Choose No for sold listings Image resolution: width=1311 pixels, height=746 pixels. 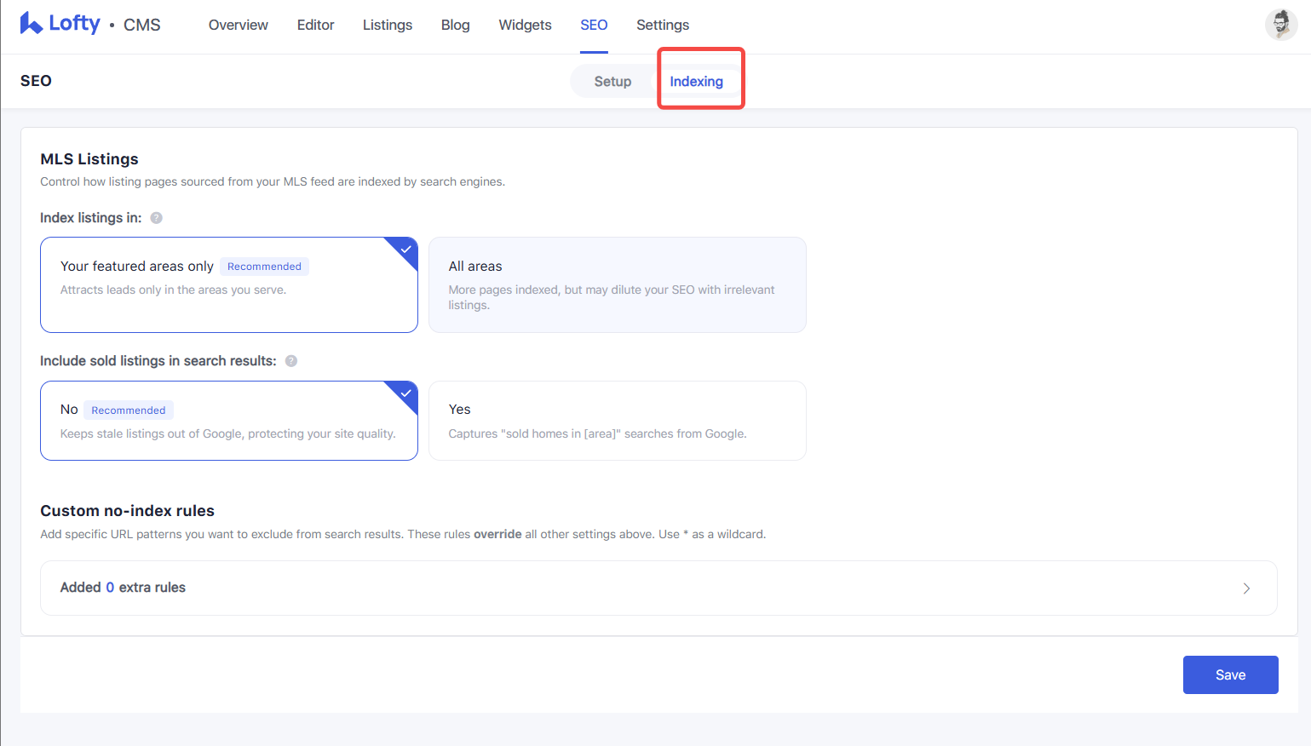pos(229,421)
